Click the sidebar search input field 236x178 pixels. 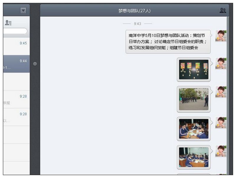[x=15, y=31]
